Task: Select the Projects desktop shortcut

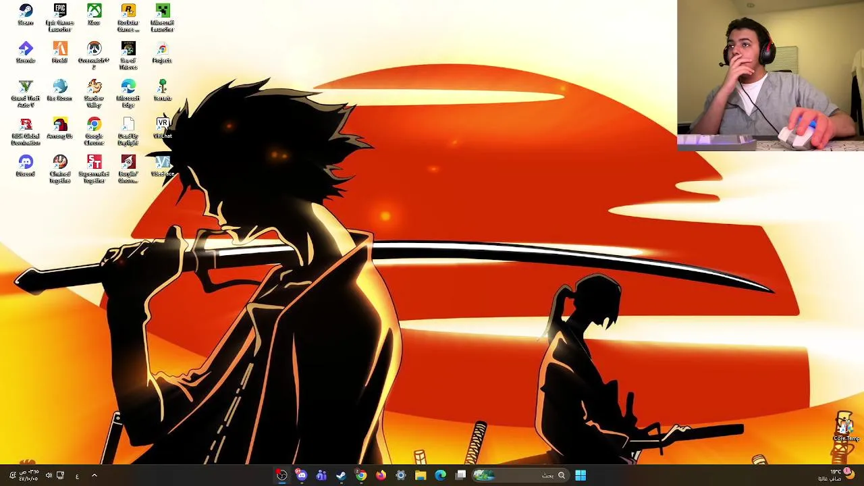Action: point(162,53)
